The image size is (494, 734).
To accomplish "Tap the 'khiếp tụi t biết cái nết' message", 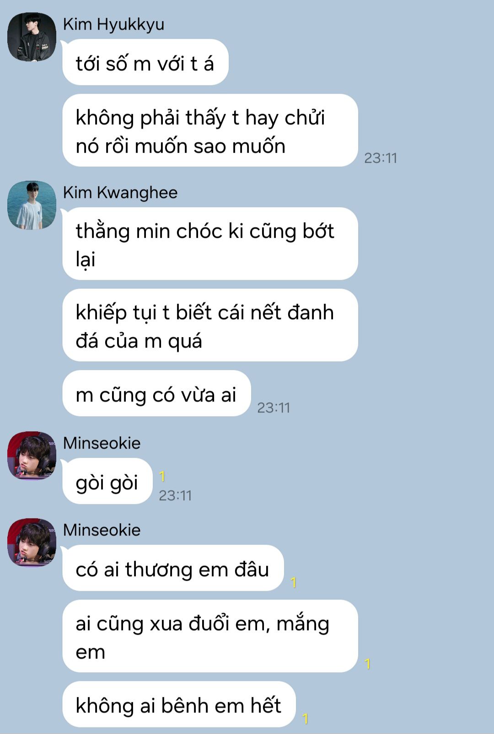I will [x=210, y=325].
